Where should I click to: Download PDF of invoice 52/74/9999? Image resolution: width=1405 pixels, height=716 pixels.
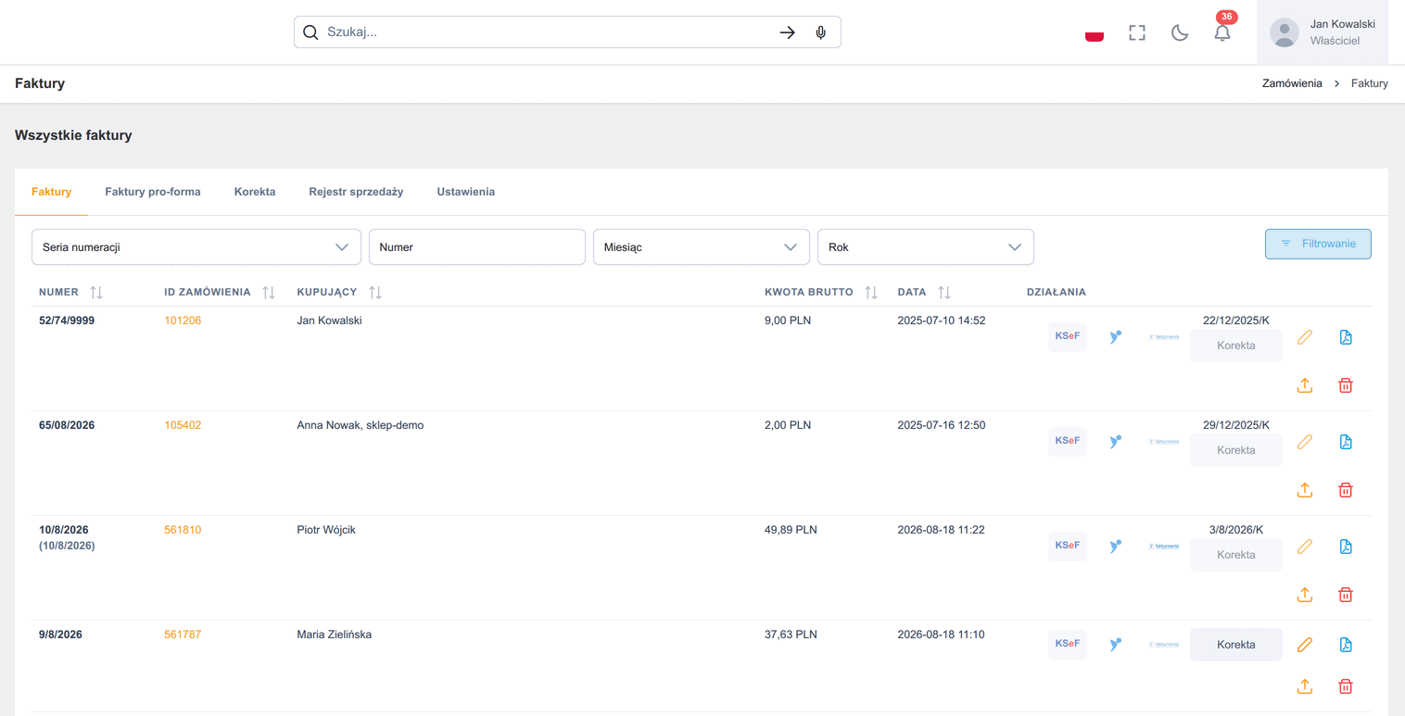pyautogui.click(x=1346, y=337)
